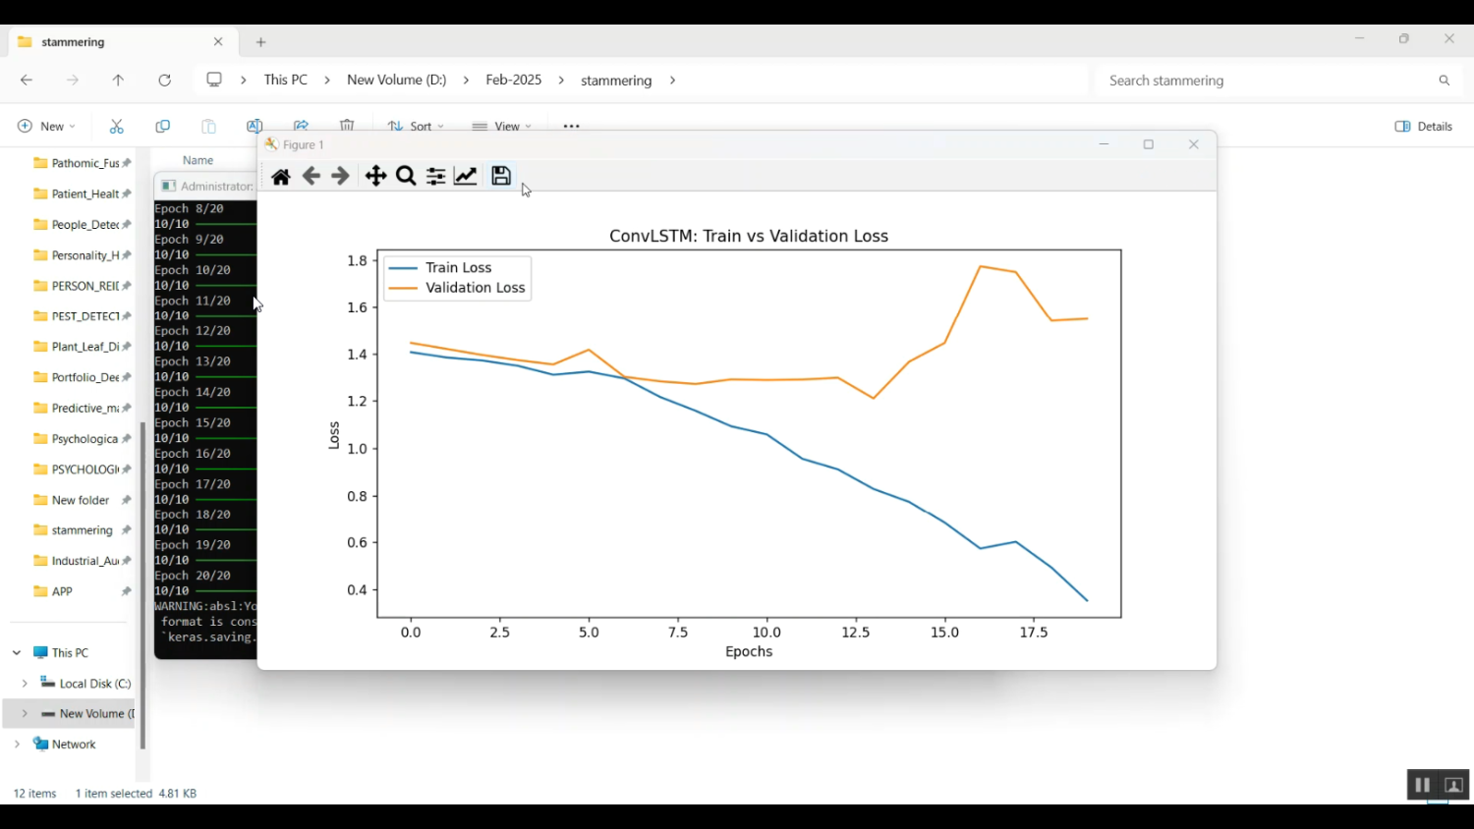Select the Pan axes tool
1474x829 pixels.
pyautogui.click(x=375, y=177)
